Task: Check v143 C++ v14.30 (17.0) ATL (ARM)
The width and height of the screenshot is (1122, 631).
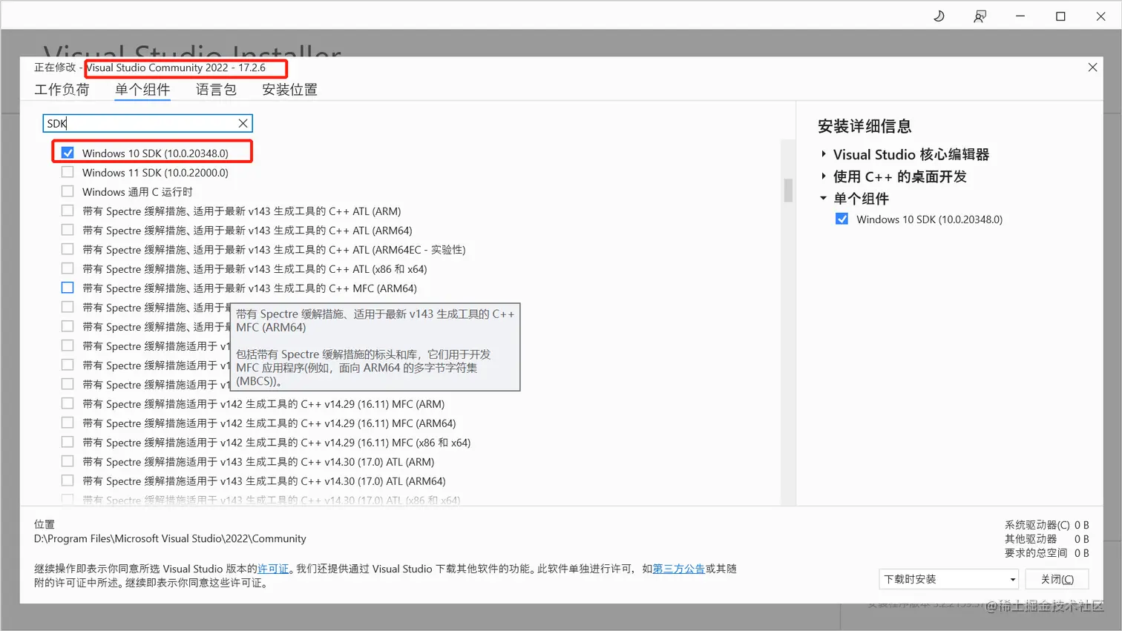Action: pyautogui.click(x=68, y=461)
